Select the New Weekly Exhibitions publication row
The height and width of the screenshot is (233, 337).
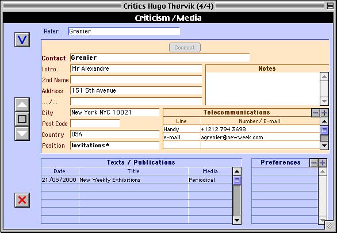(x=136, y=180)
